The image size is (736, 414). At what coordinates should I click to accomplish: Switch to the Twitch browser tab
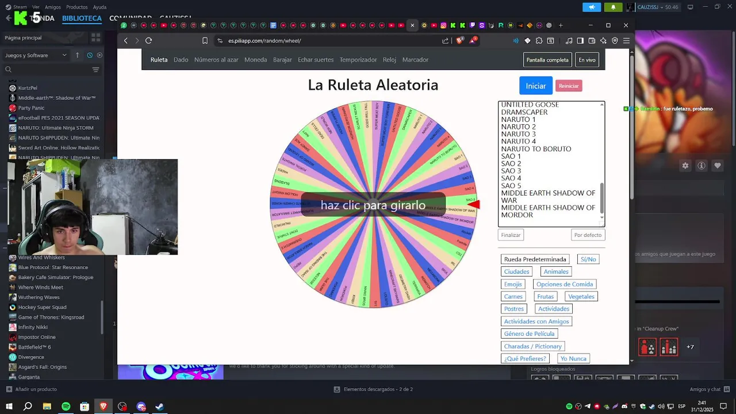point(472,25)
